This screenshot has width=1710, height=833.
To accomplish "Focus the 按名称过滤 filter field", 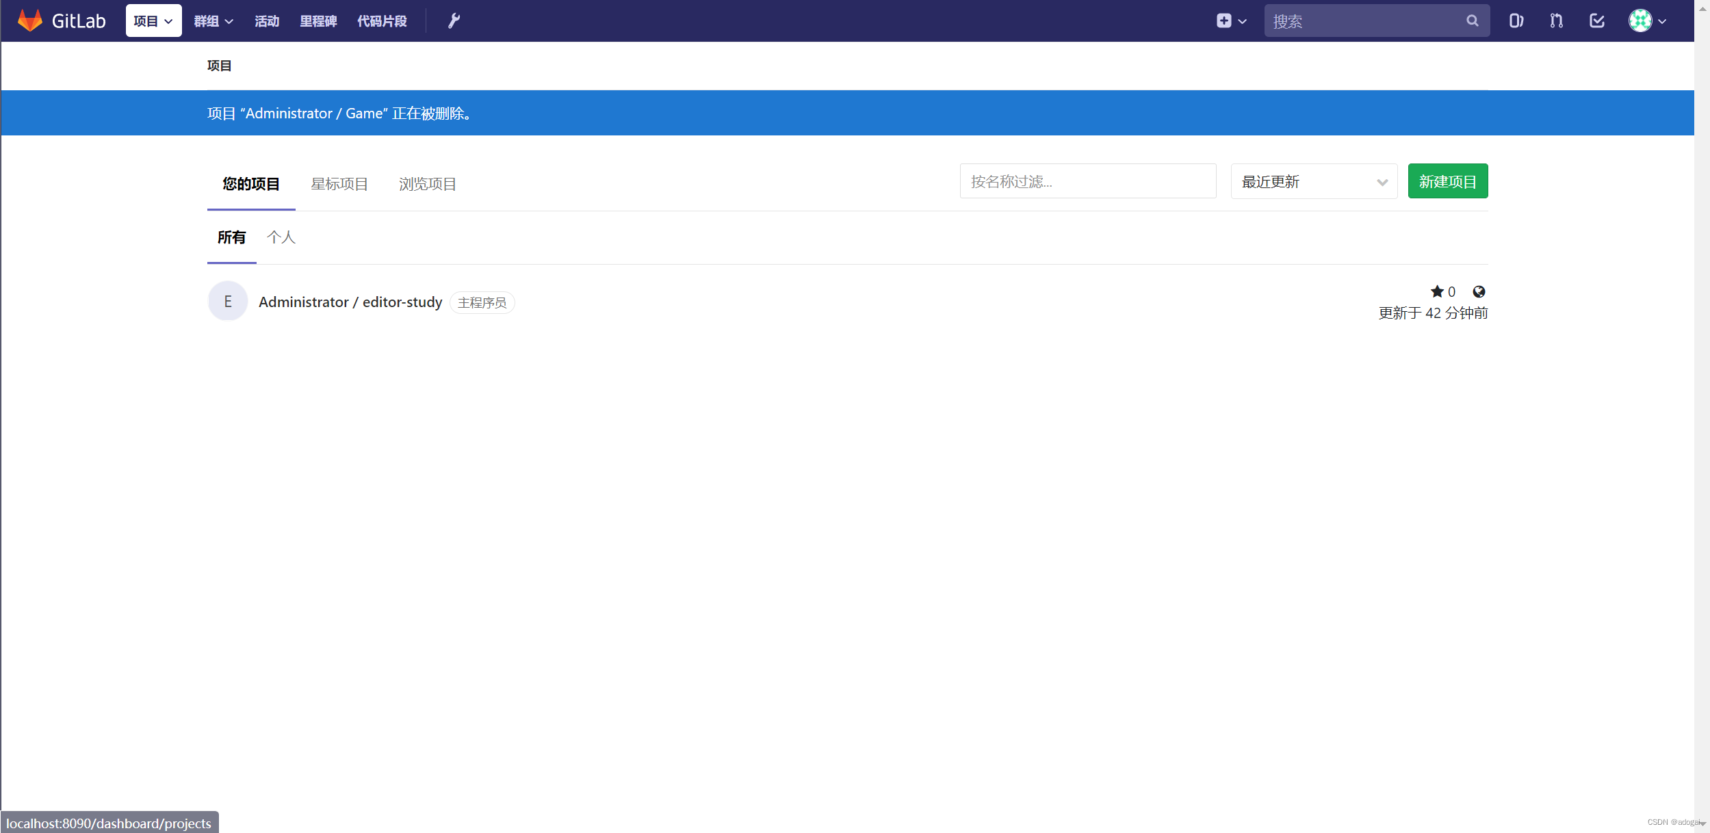I will pyautogui.click(x=1087, y=181).
